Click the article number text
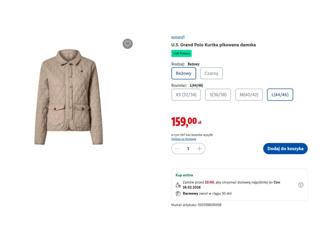The height and width of the screenshot is (244, 325). click(196, 205)
